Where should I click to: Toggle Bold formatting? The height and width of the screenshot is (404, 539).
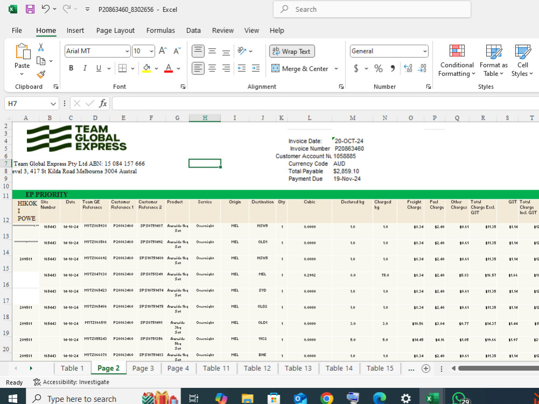coord(71,68)
